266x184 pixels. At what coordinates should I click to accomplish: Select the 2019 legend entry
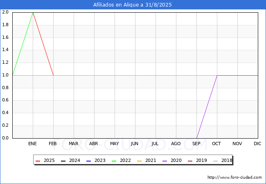pyautogui.click(x=198, y=160)
